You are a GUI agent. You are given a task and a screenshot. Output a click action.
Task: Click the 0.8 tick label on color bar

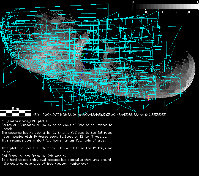(x=187, y=12)
